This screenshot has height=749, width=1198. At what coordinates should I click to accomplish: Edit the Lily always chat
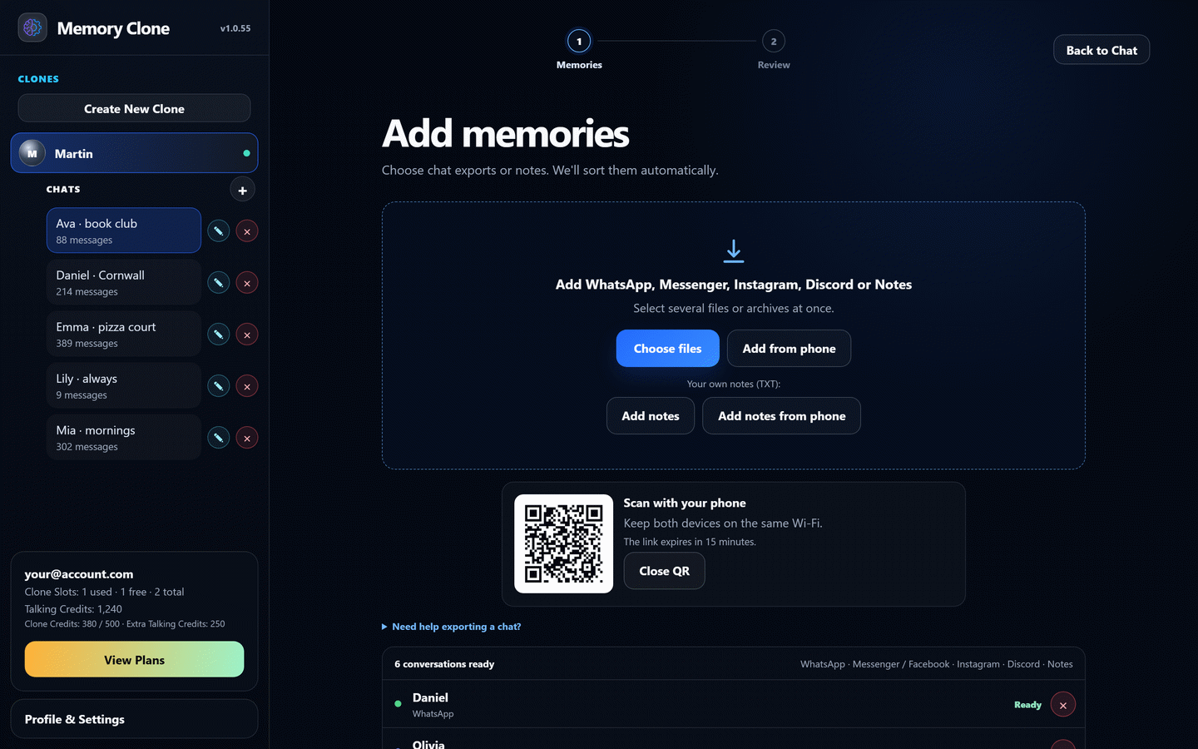coord(218,385)
